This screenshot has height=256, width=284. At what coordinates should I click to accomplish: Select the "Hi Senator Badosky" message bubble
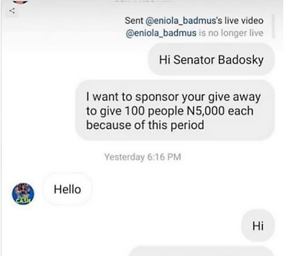(211, 60)
